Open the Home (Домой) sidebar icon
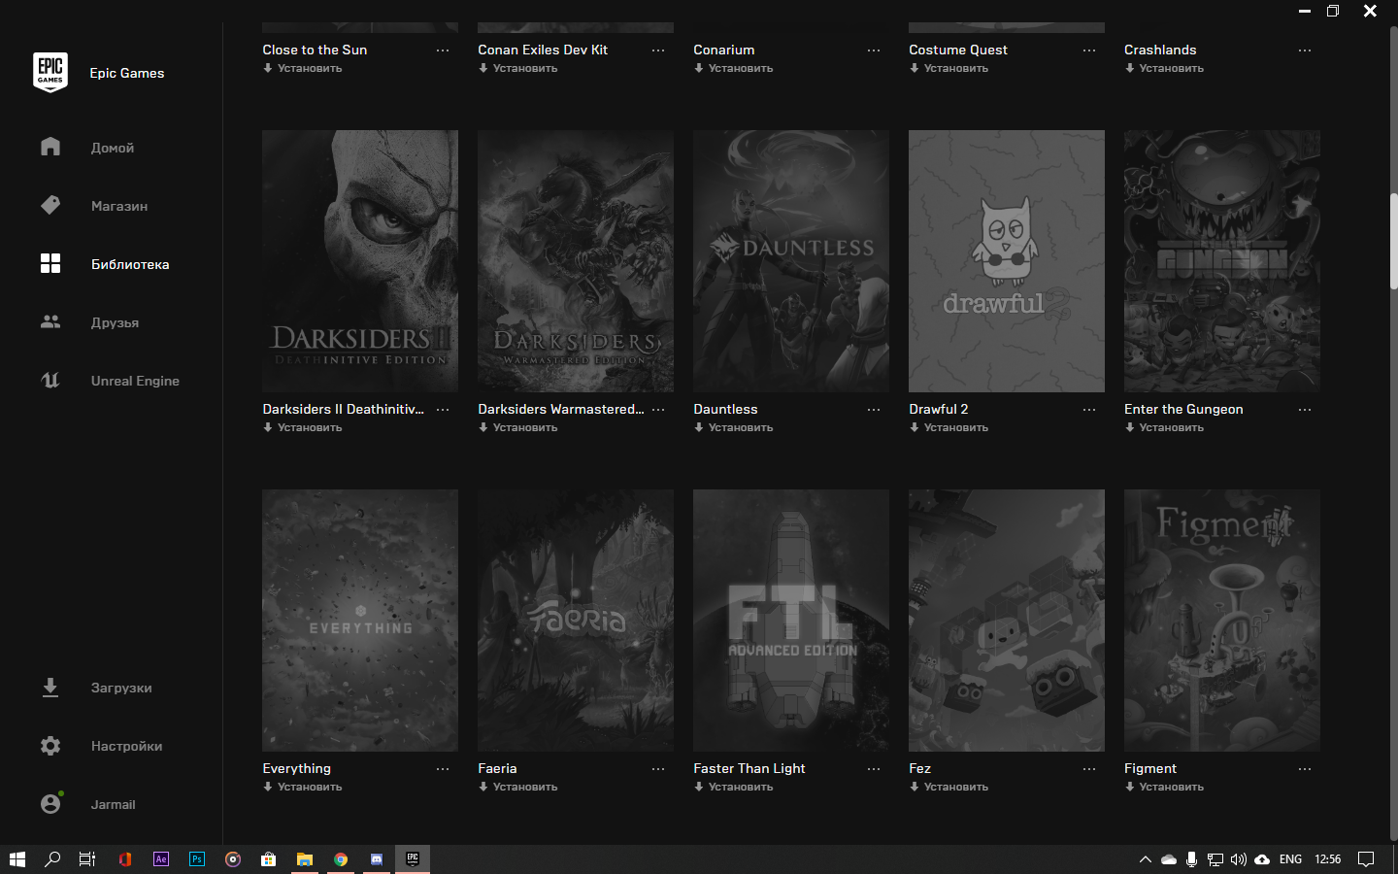 coord(50,147)
